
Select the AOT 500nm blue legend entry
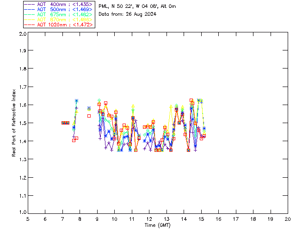pos(58,9)
